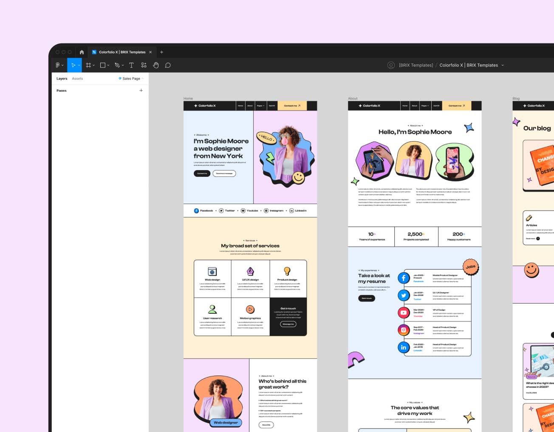Click the account avatar icon

391,65
